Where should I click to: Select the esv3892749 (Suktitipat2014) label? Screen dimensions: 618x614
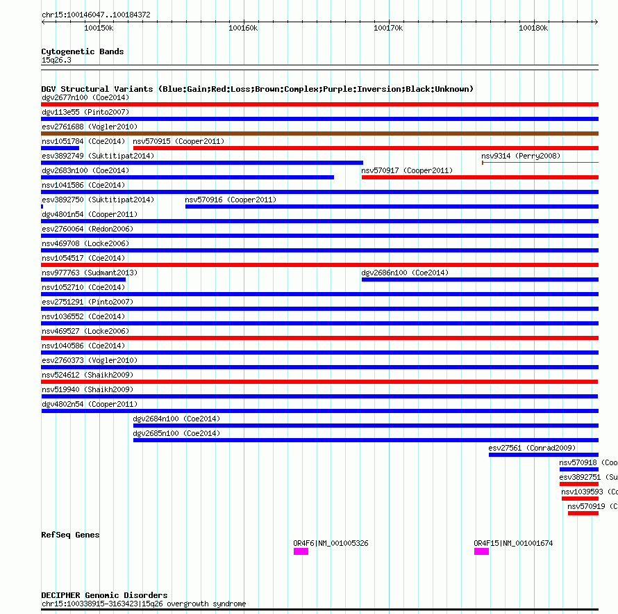coord(98,156)
